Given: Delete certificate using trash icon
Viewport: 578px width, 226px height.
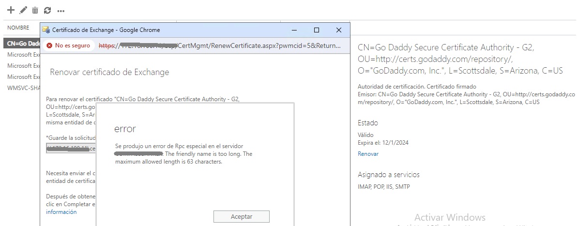Looking at the screenshot, I should point(35,10).
